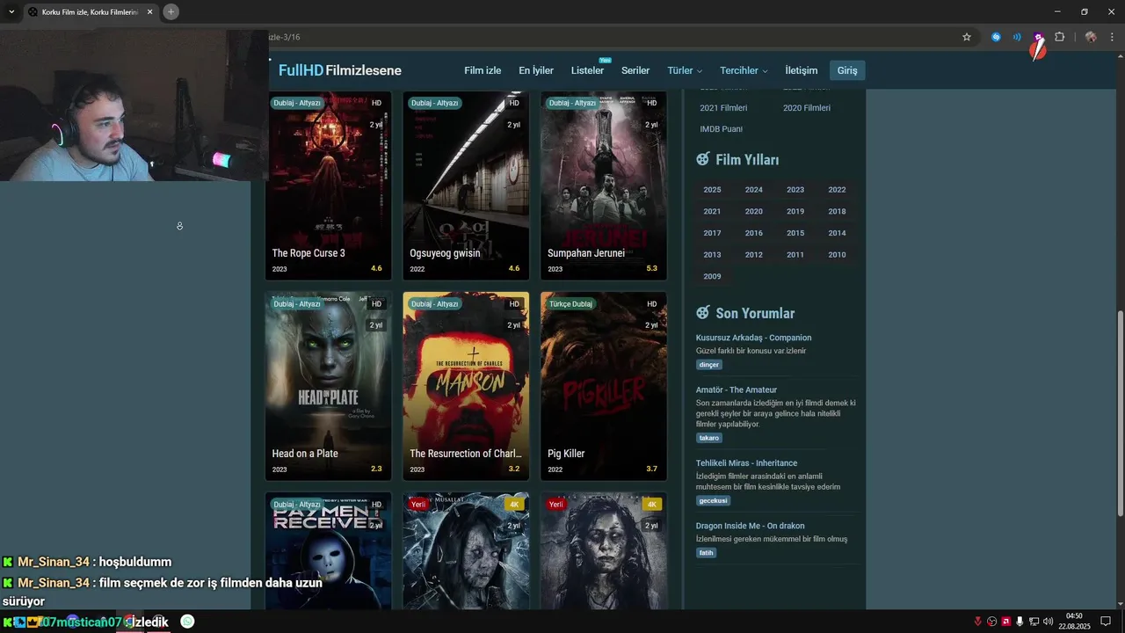Open the volume speaker tray icon
1125x633 pixels.
coord(1048,622)
